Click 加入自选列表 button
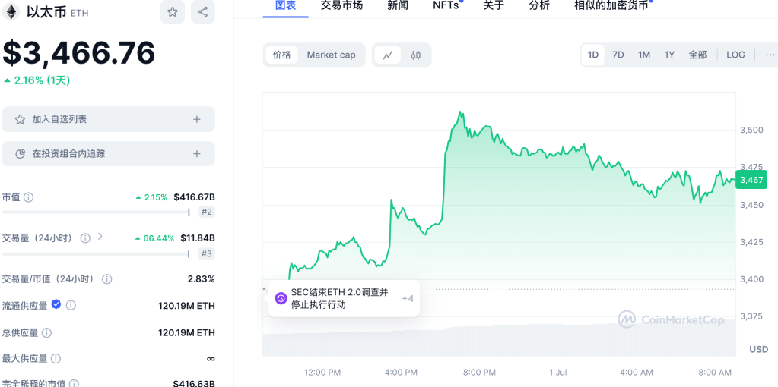Screen dimensions: 778x387 click(x=108, y=119)
